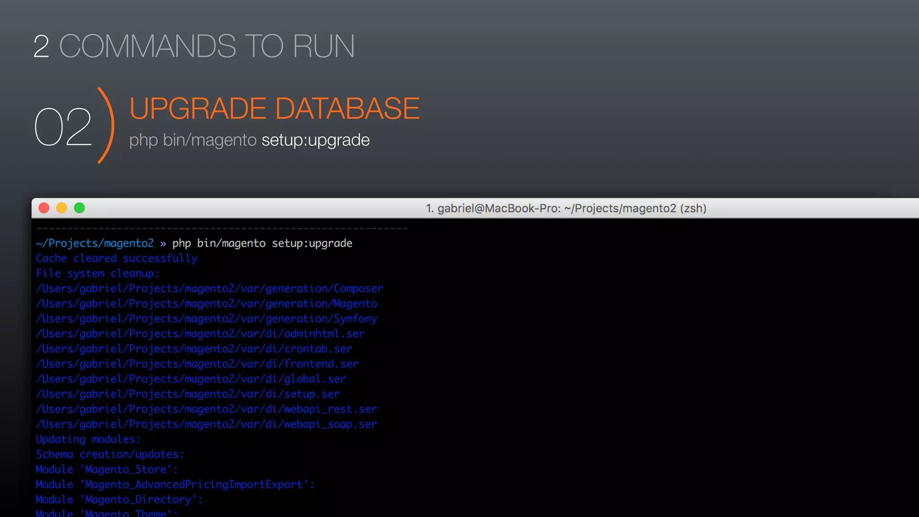Image resolution: width=919 pixels, height=517 pixels.
Task: Click the path ending 'webapi_soap.ser'
Action: pyautogui.click(x=206, y=424)
